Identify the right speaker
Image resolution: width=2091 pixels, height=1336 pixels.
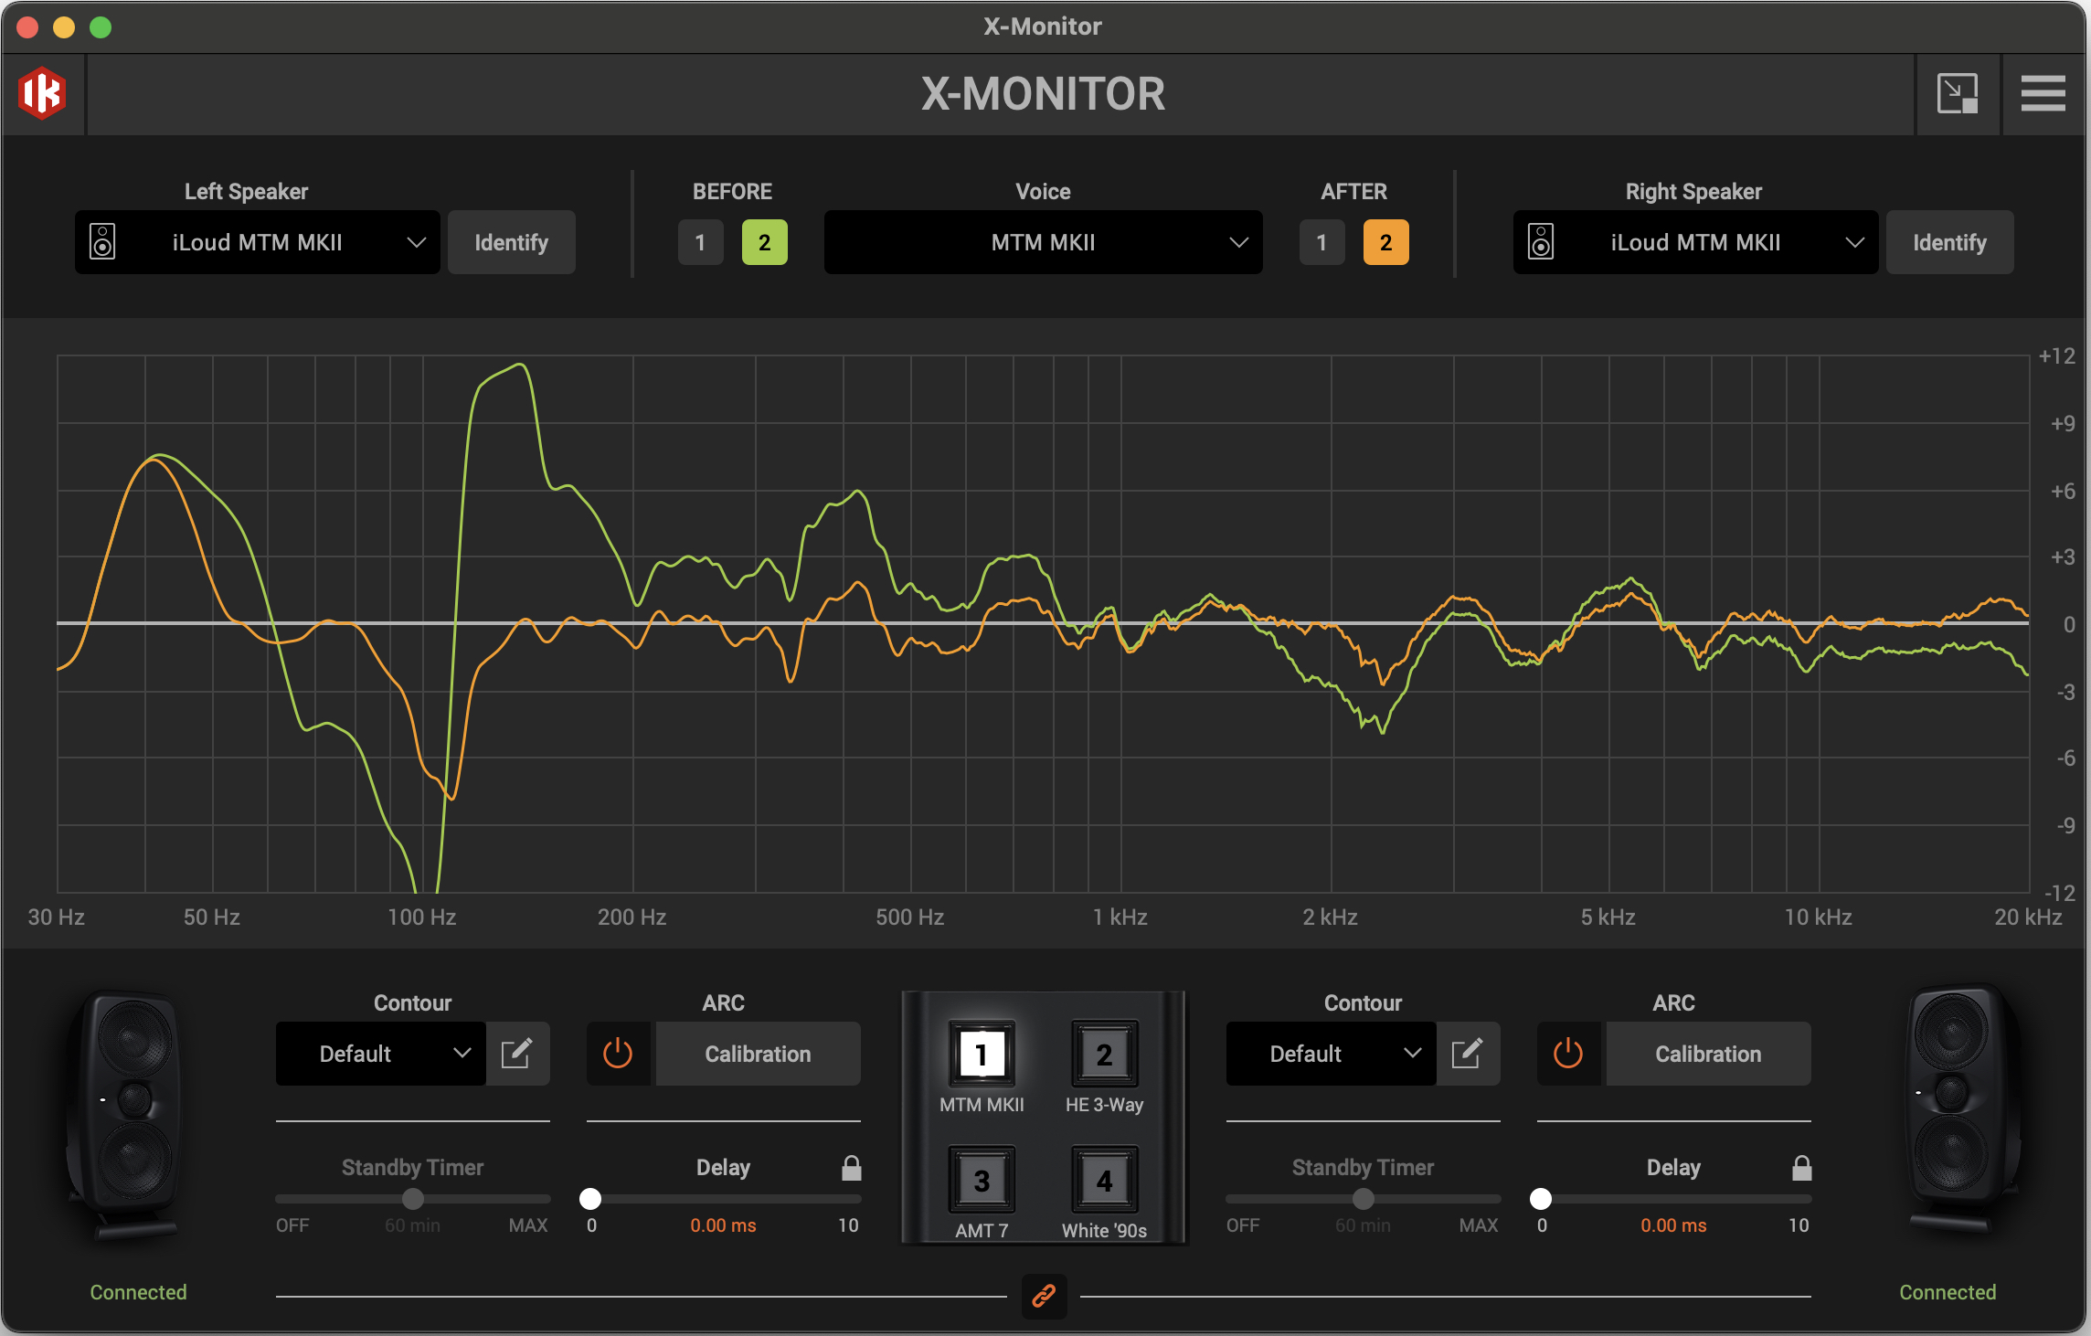point(1950,242)
